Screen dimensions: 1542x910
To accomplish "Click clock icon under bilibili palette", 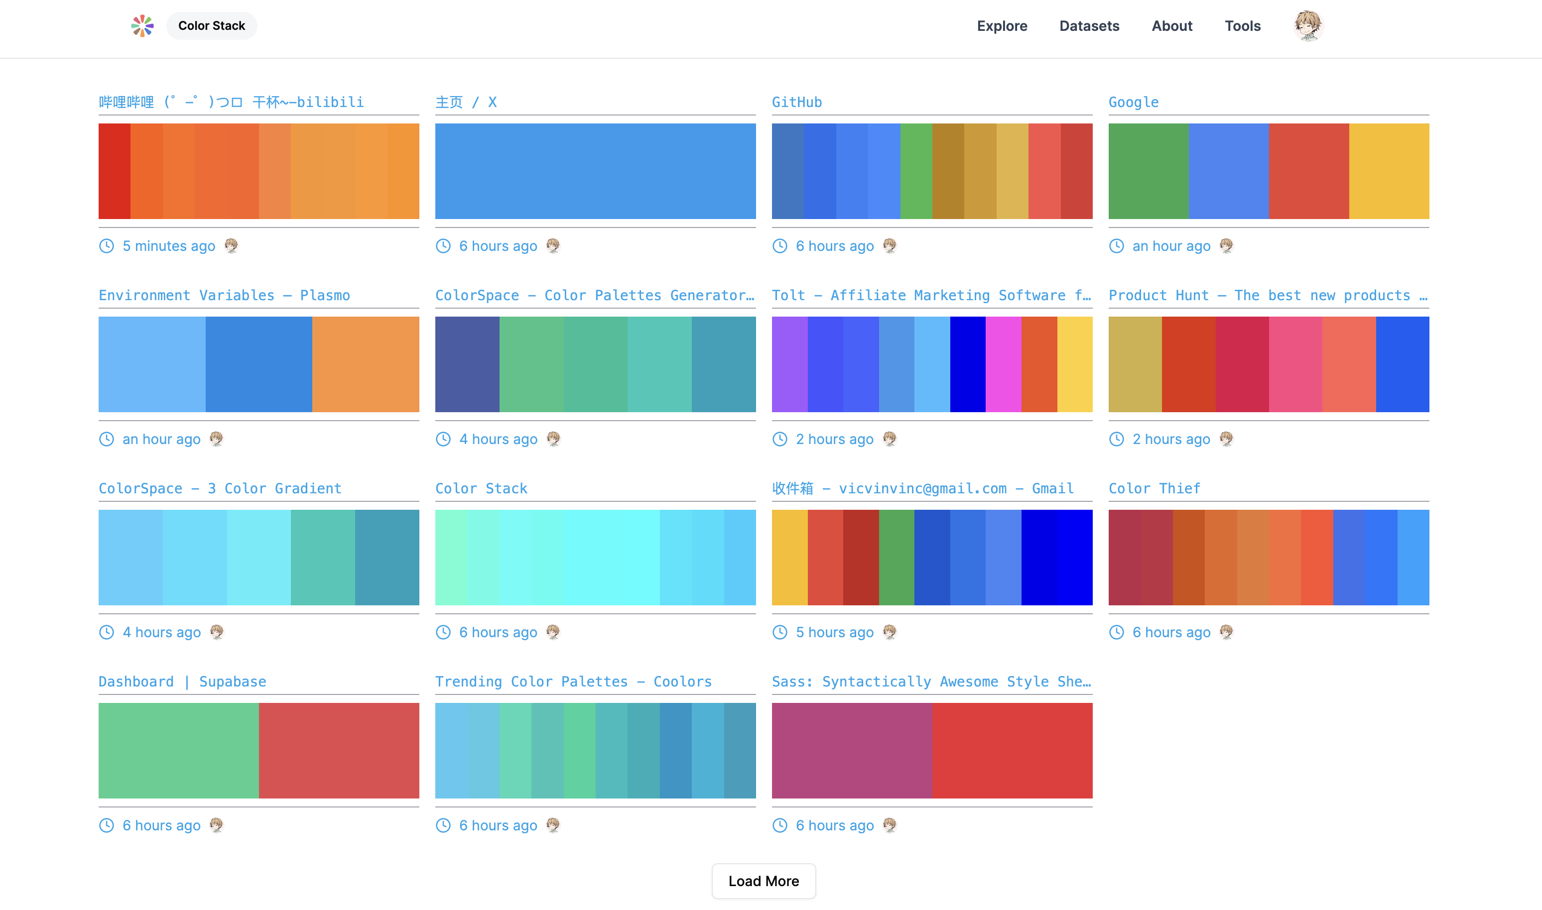I will [107, 246].
